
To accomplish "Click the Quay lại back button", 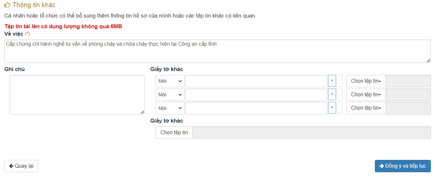I will pos(21,166).
